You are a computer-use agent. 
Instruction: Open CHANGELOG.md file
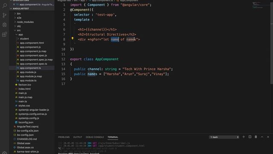tap(26, 139)
